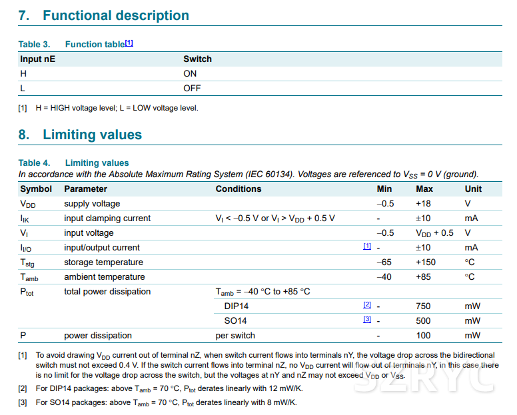Click the 'OFF' cell in function table
This screenshot has height=415, width=517.
pyautogui.click(x=192, y=89)
